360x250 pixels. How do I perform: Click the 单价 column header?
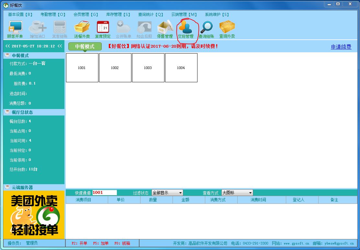click(x=124, y=200)
